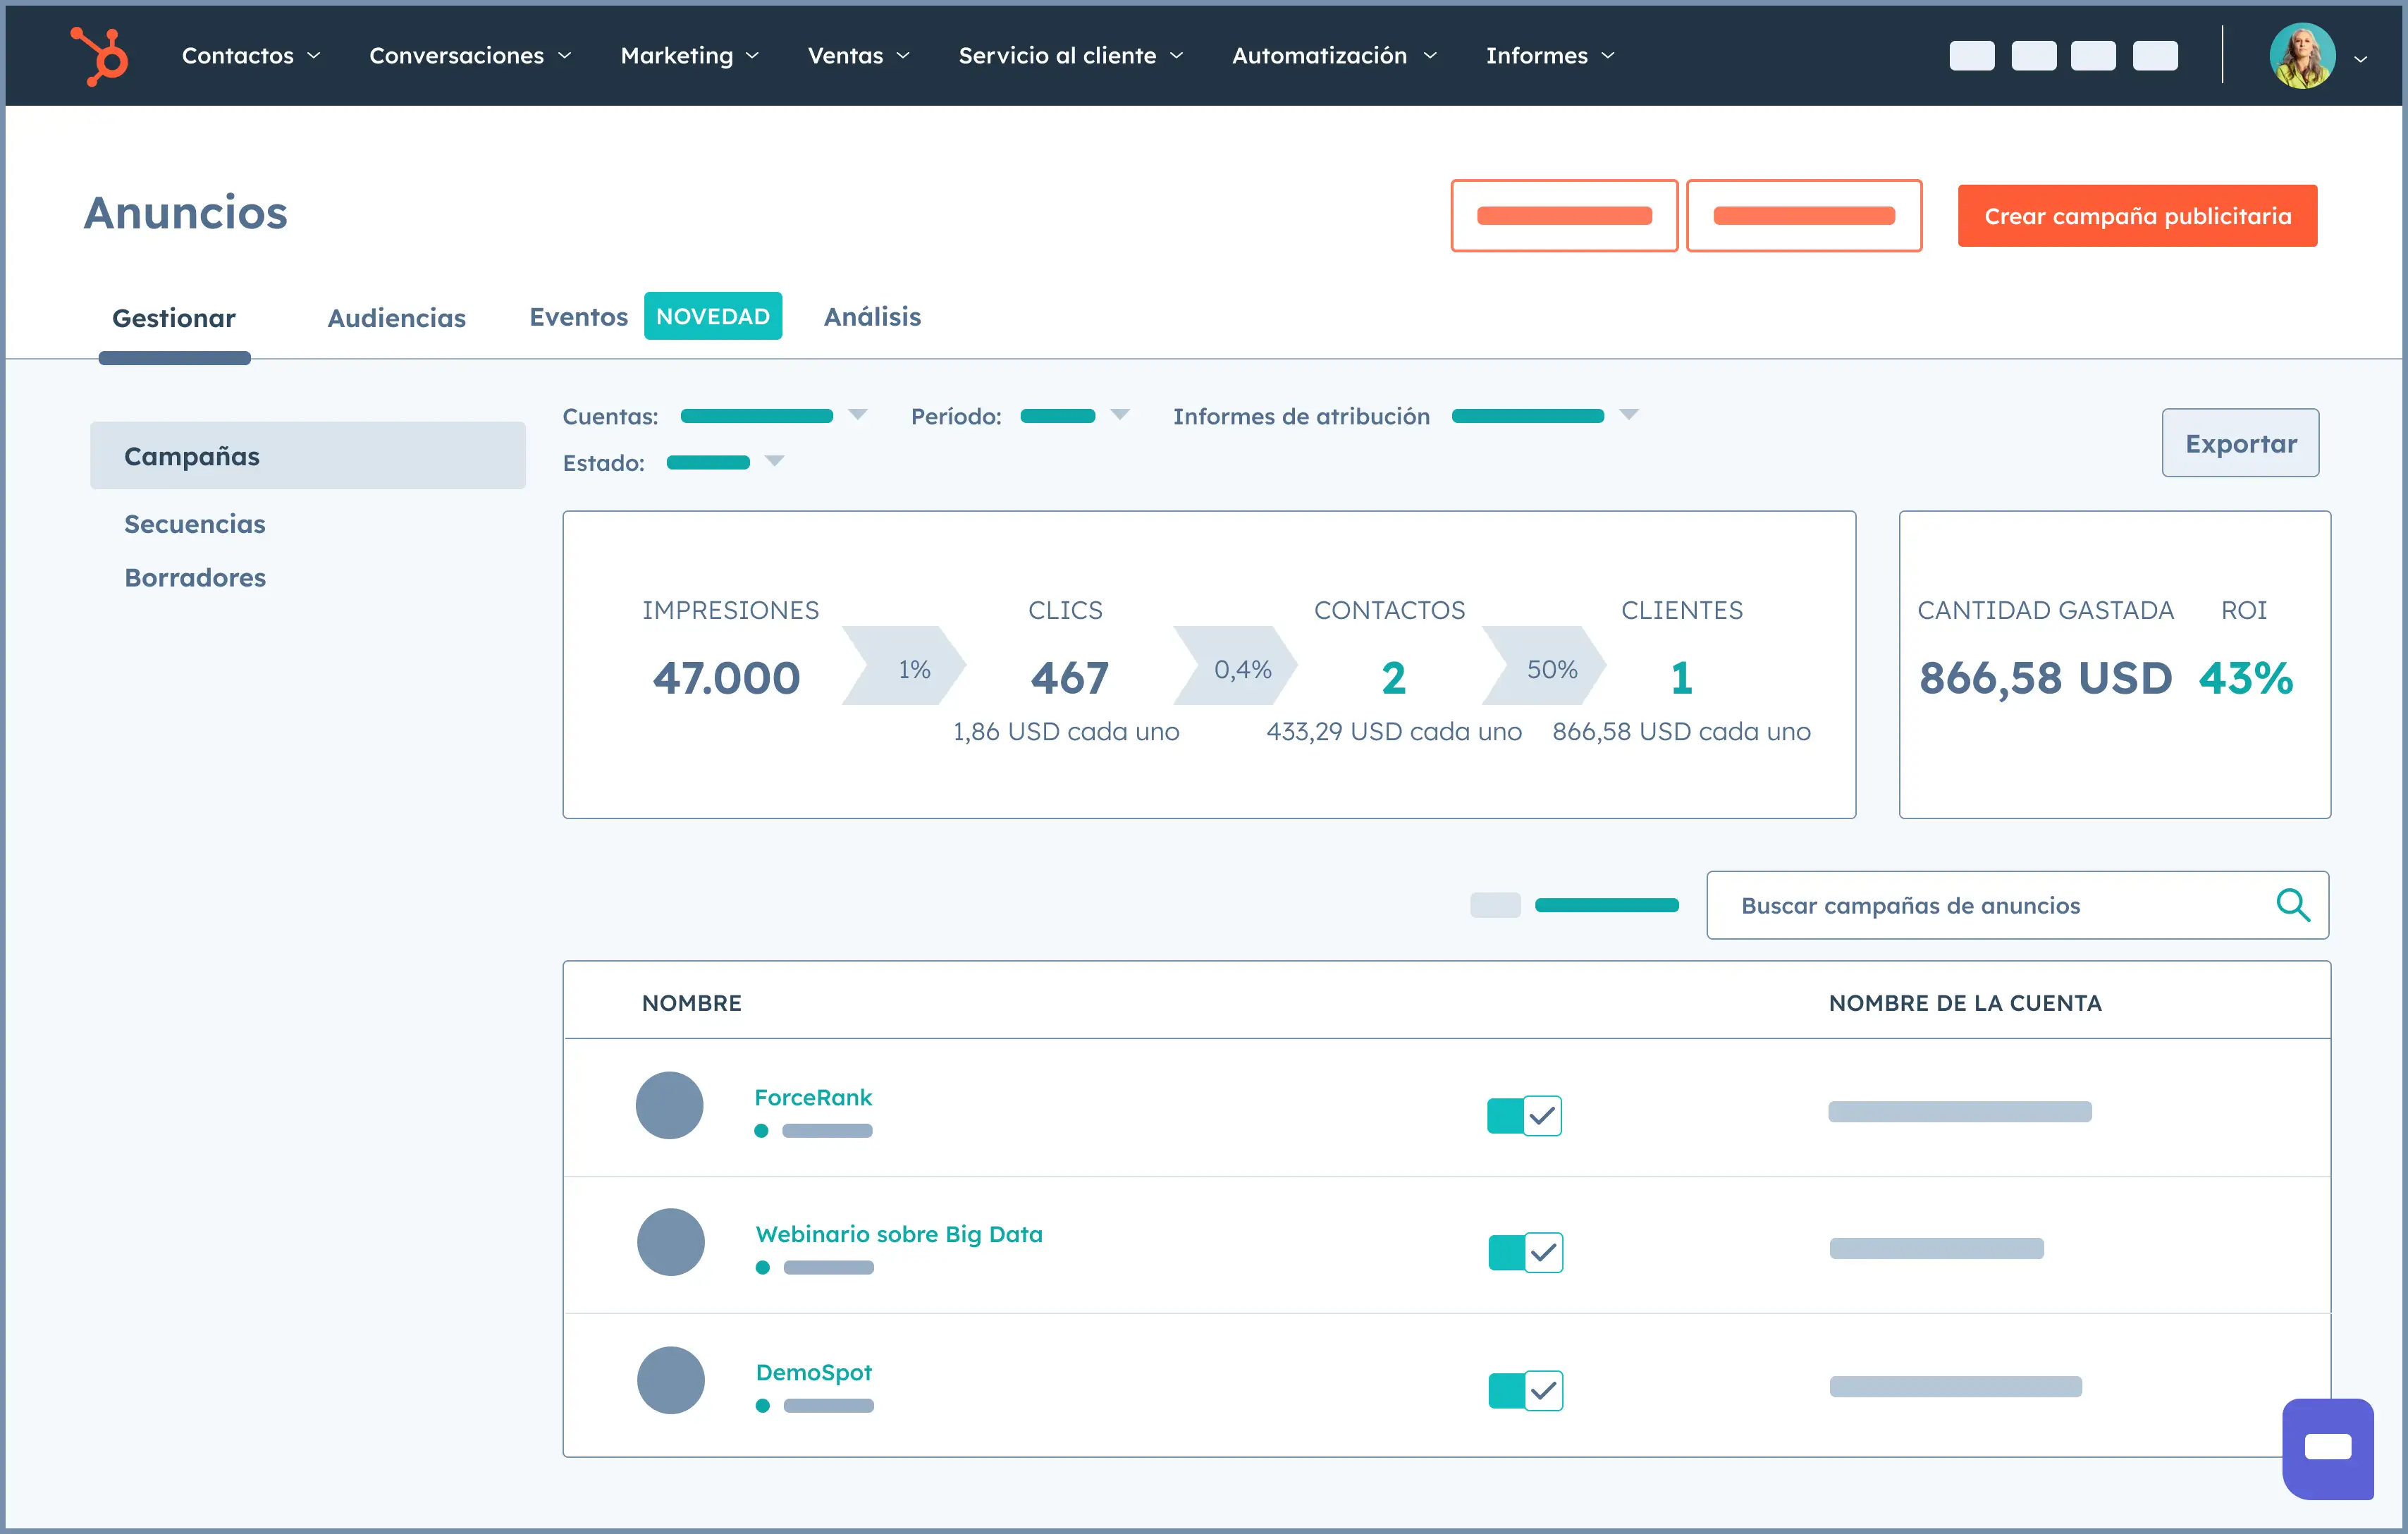
Task: Select Secuencias in the sidebar
Action: pyautogui.click(x=195, y=524)
